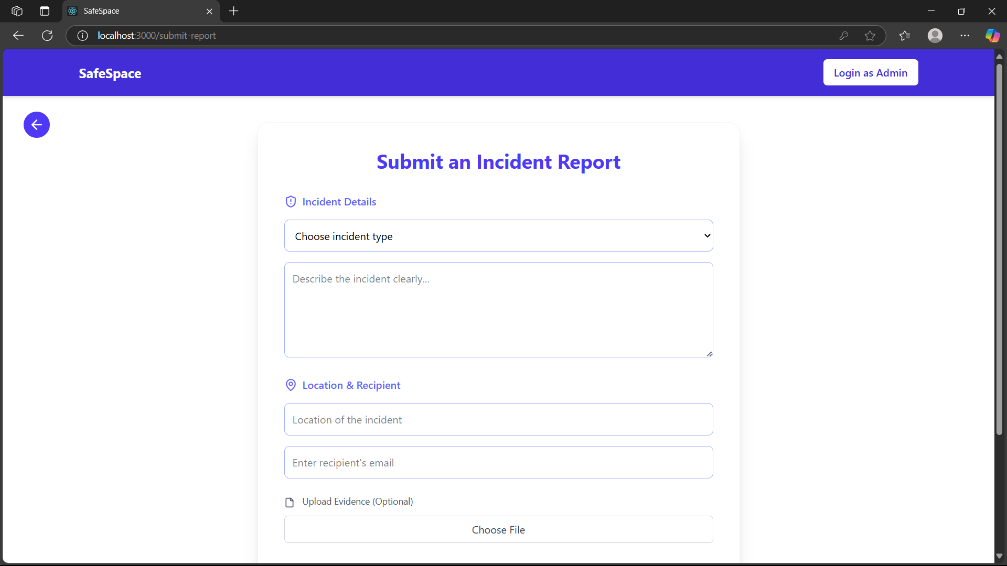1007x566 pixels.
Task: Add page to favorites with star icon
Action: pyautogui.click(x=870, y=36)
